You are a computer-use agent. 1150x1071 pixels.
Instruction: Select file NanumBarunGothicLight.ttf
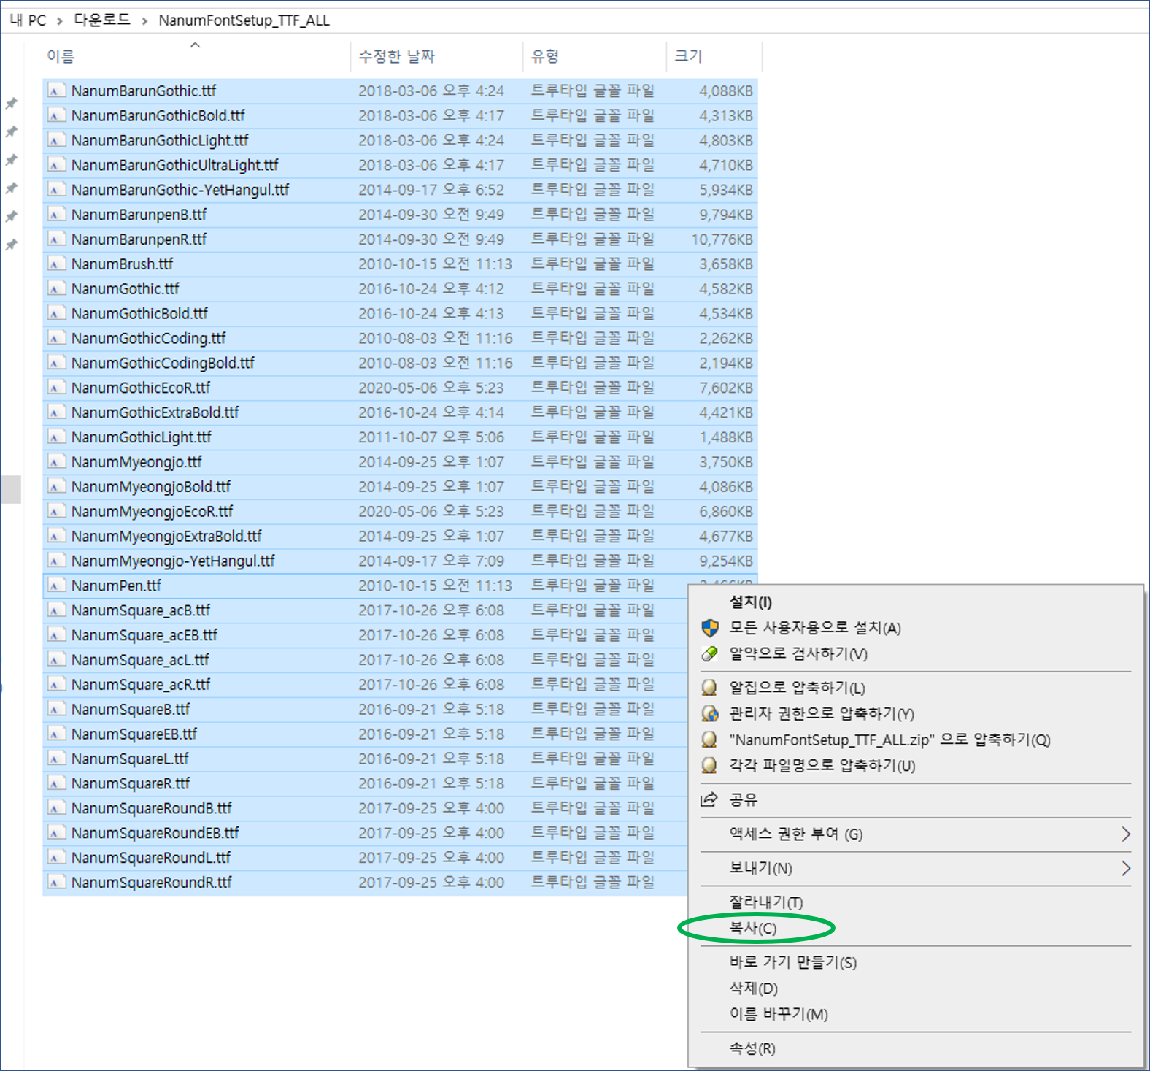160,140
